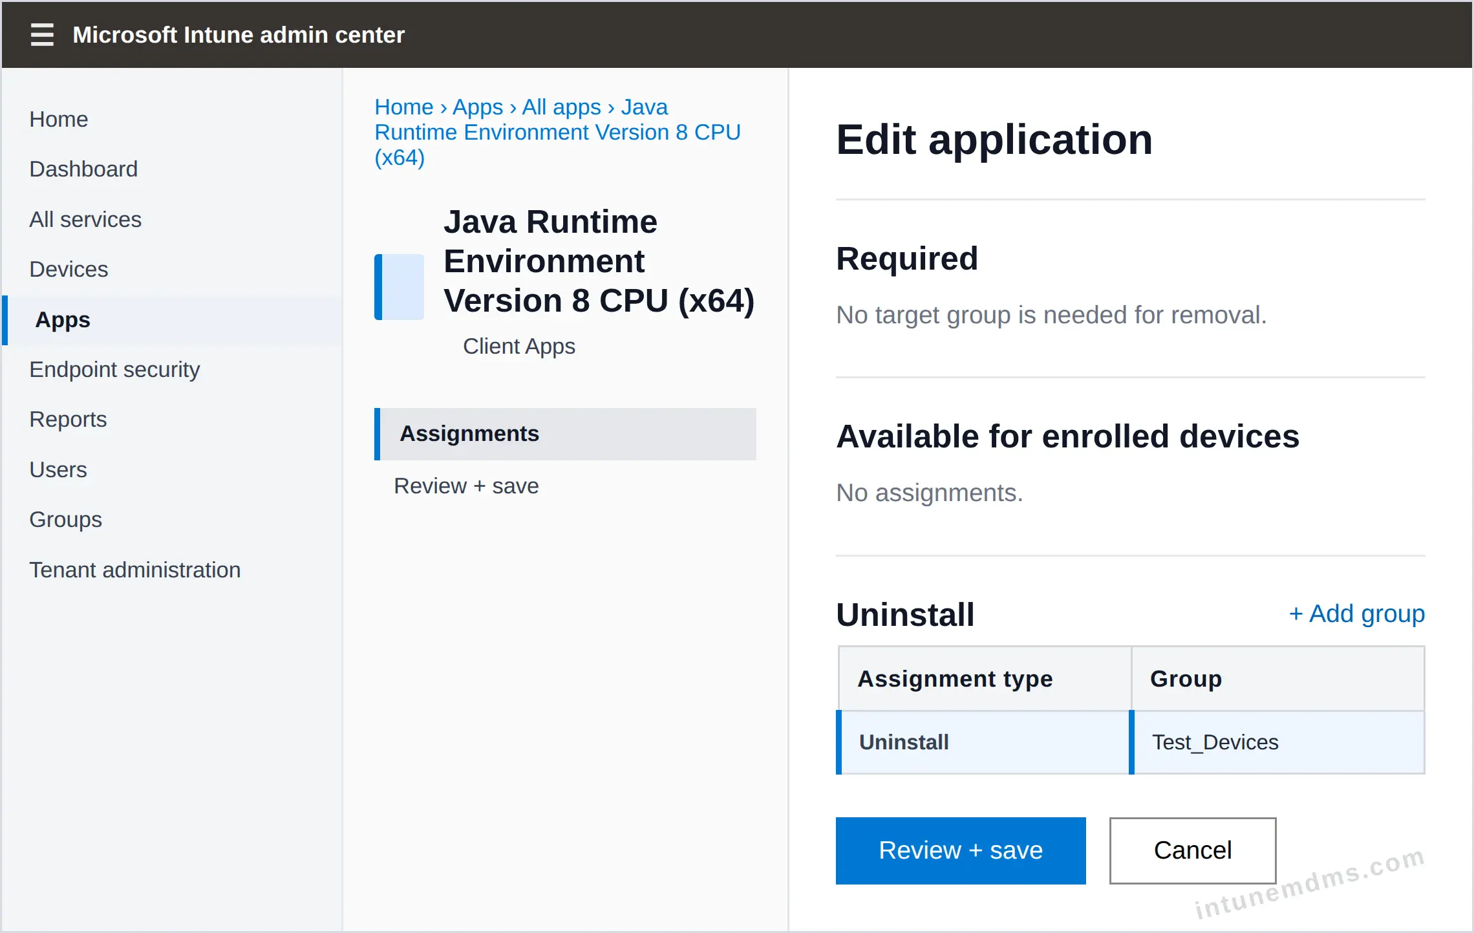Screen dimensions: 1474x933
Task: Open All services in sidebar
Action: click(85, 219)
